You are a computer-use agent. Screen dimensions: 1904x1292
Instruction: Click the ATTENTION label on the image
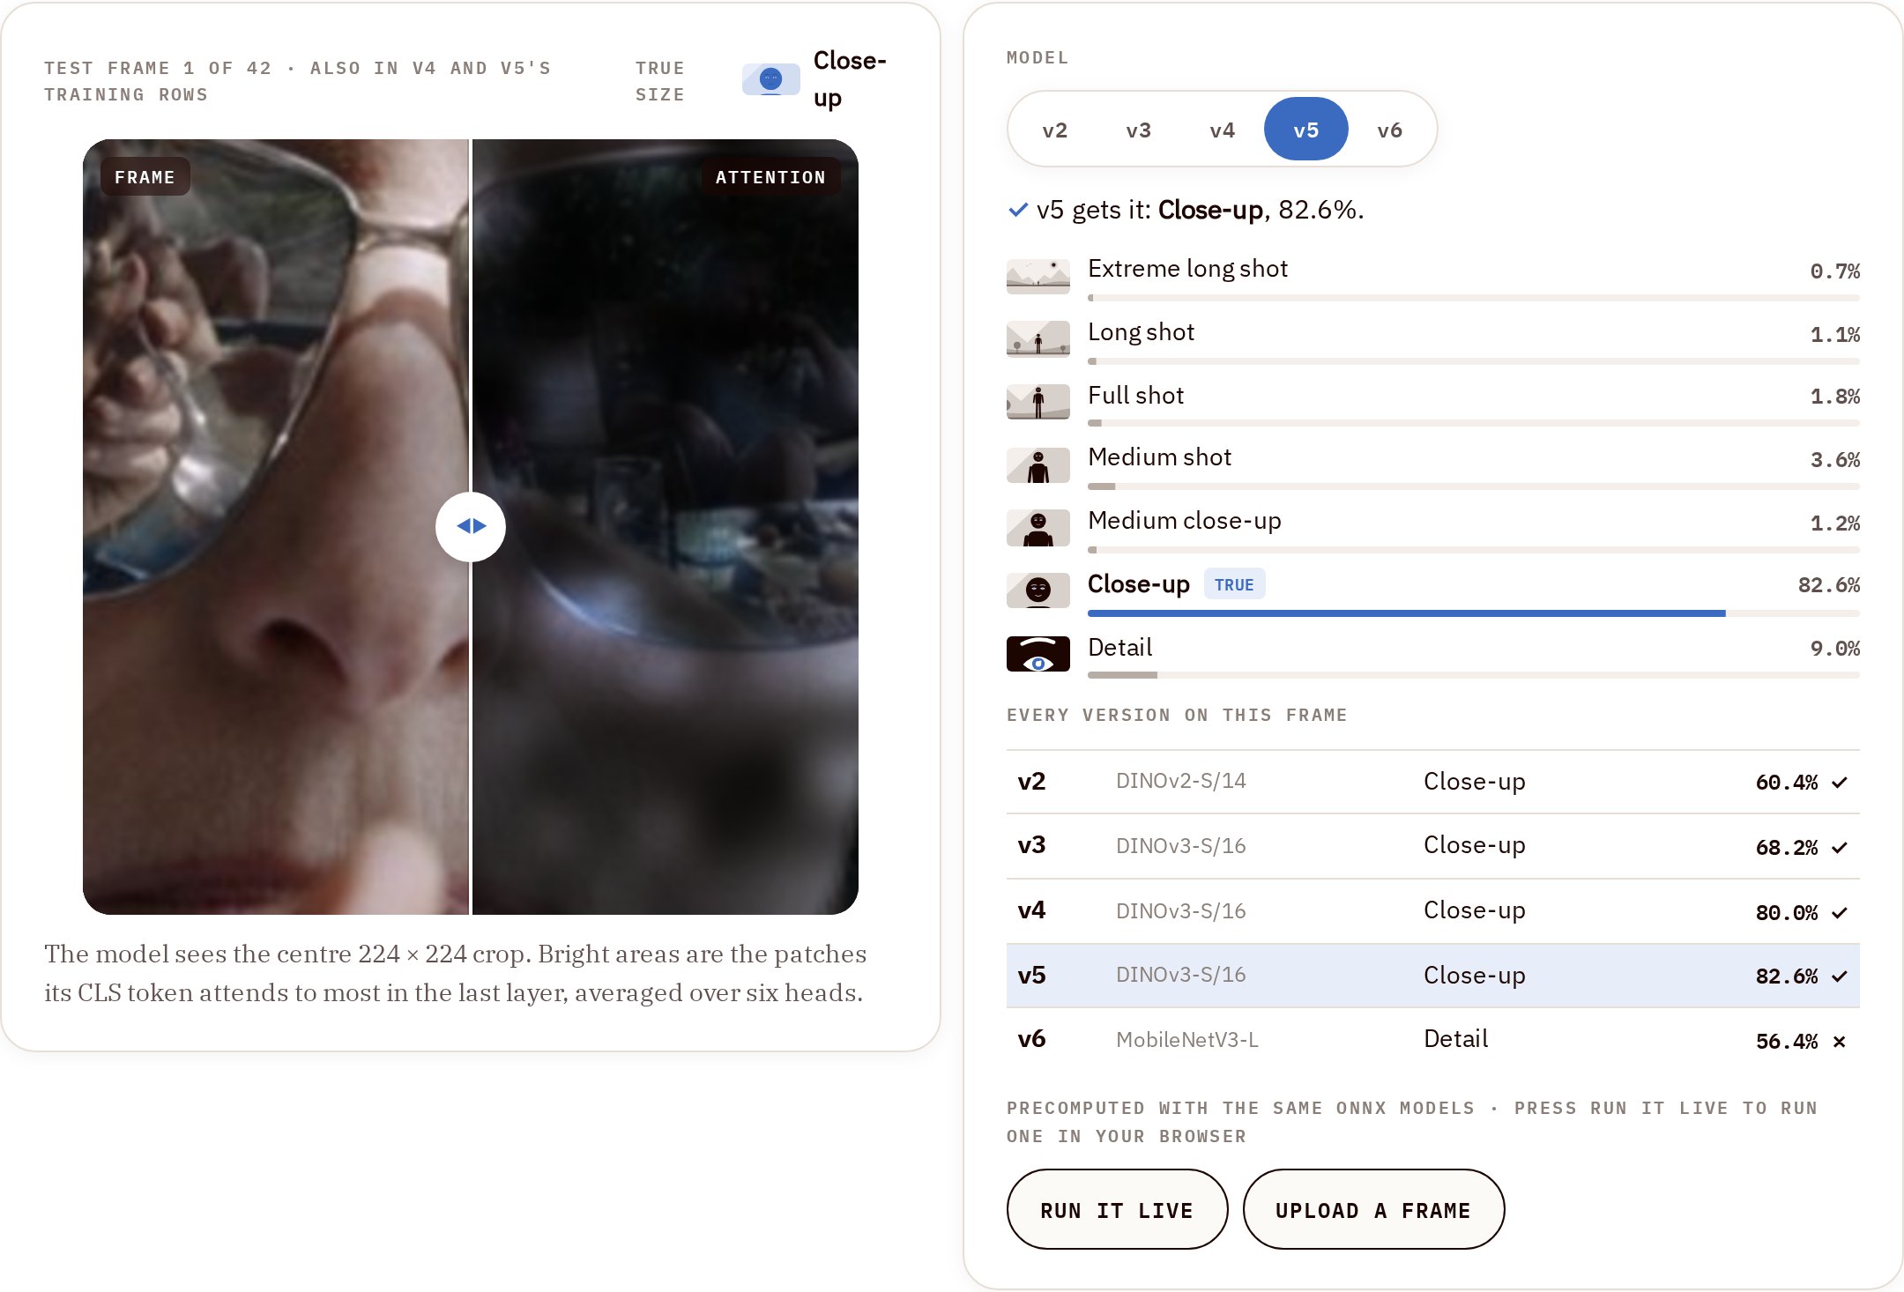(770, 177)
